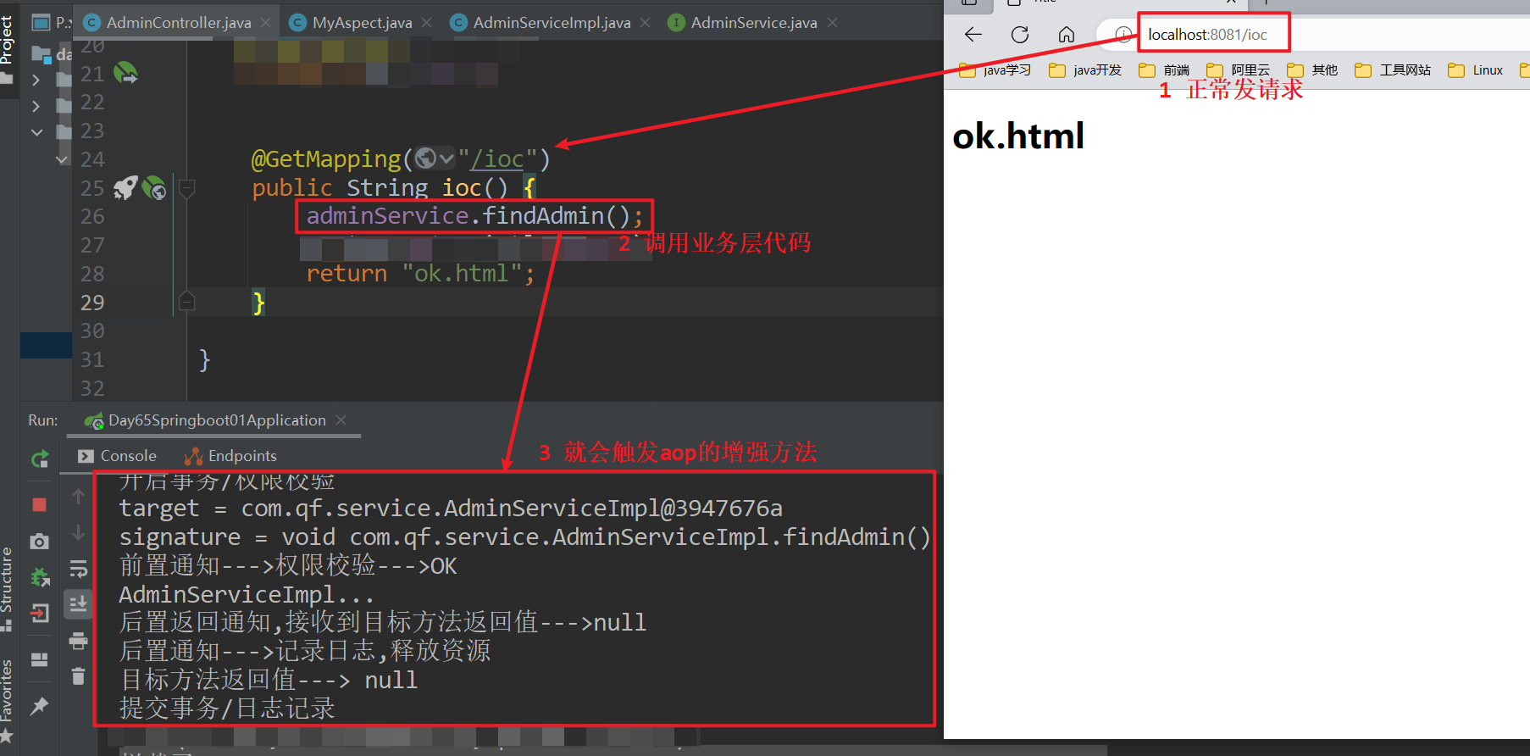Screen dimensions: 1530x756
Task: Click the print icon in console toolbar
Action: click(x=78, y=641)
